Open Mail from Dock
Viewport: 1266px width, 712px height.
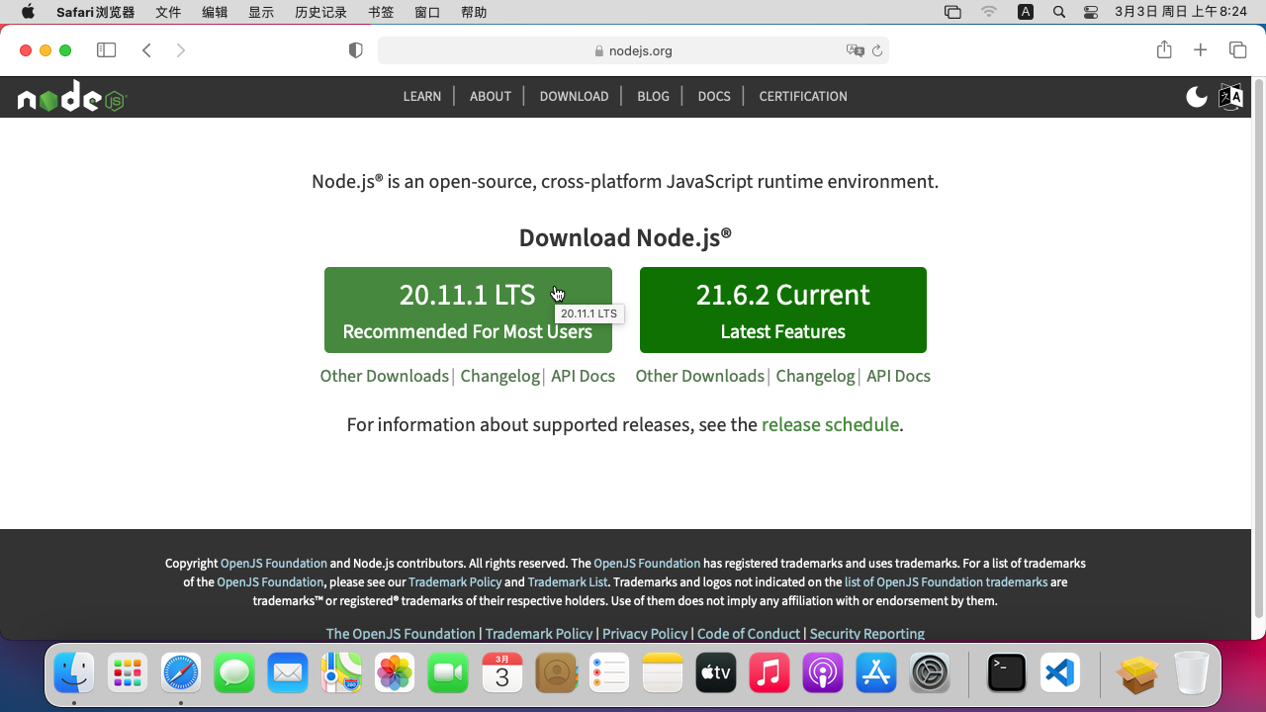point(288,673)
